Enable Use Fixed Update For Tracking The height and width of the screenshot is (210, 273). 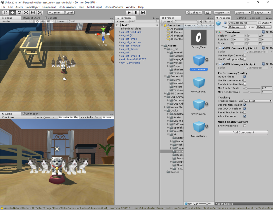(x=245, y=59)
